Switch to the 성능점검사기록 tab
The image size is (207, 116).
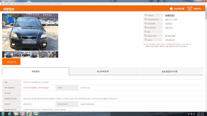(x=169, y=71)
